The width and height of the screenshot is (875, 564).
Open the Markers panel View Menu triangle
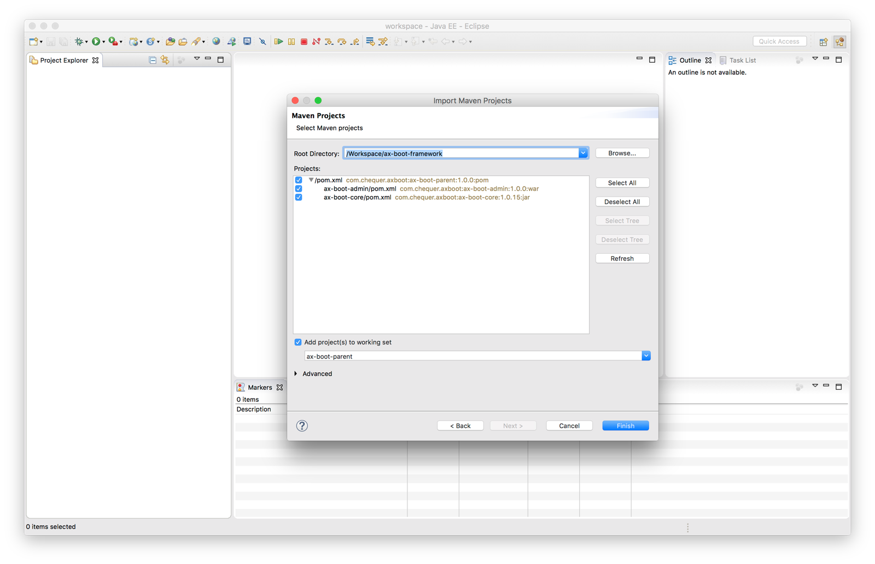(815, 386)
